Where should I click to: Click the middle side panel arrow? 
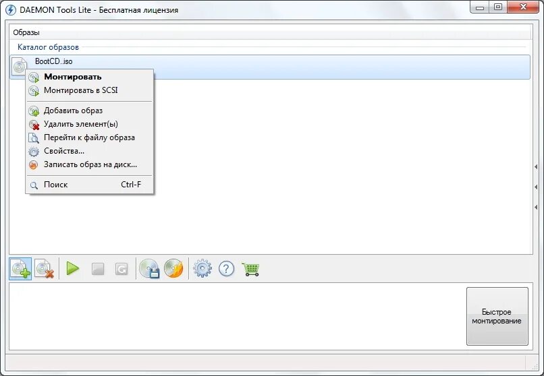pyautogui.click(x=536, y=187)
